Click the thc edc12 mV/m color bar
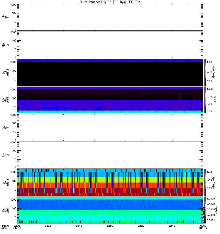220x234 pixels. 205,183
